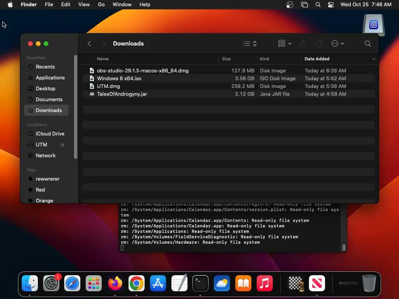Sort files by the Kind column
The image size is (399, 299).
(x=264, y=59)
